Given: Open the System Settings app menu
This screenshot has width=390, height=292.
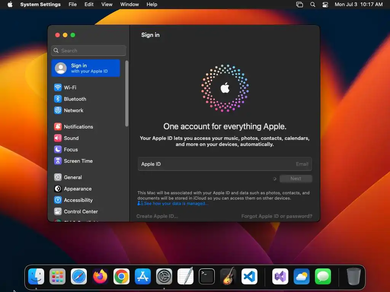Looking at the screenshot, I should (x=40, y=5).
